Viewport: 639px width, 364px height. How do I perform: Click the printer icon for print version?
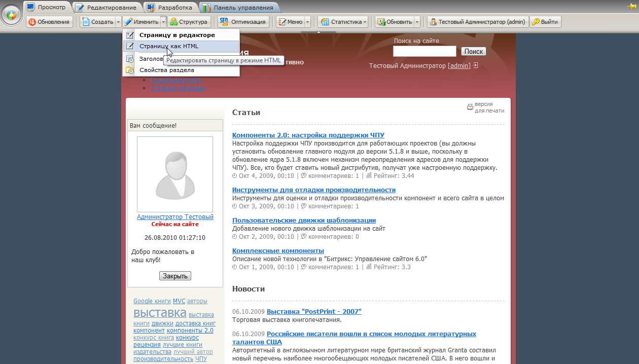tap(470, 107)
